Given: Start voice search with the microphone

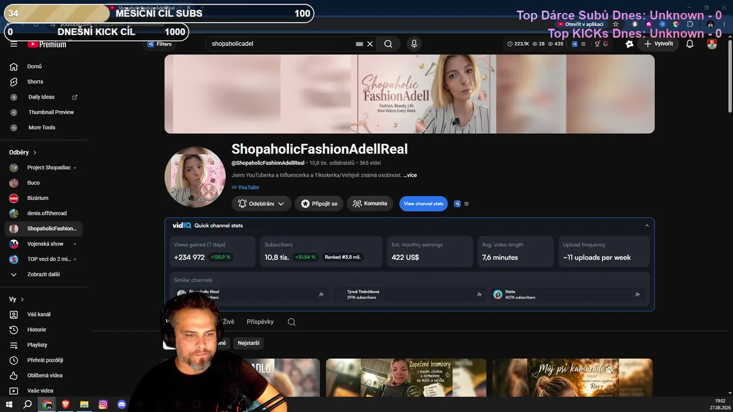Looking at the screenshot, I should pos(414,44).
